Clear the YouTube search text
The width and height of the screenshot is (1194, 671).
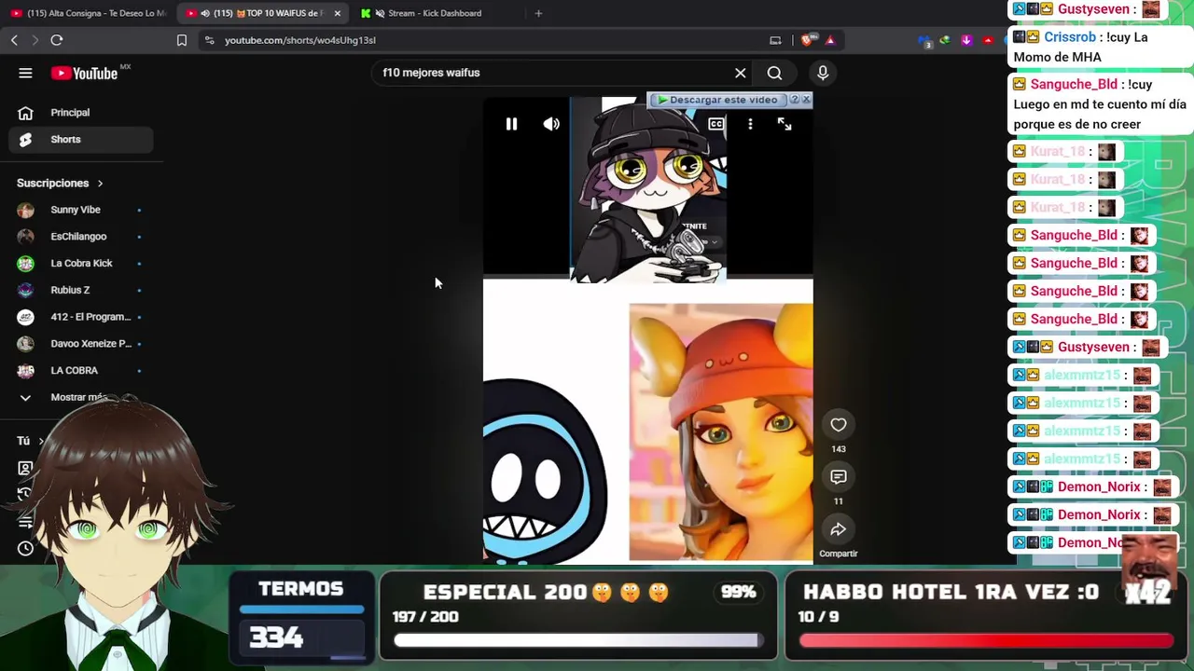coord(741,73)
